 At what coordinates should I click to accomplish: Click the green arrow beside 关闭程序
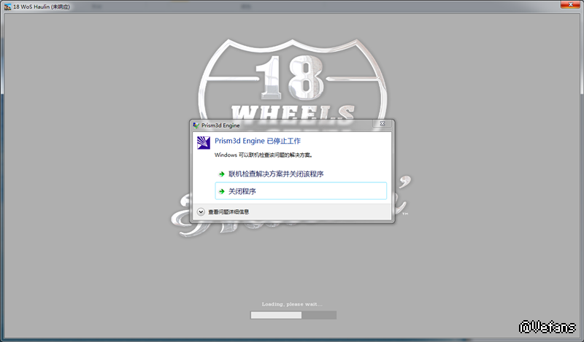click(222, 191)
